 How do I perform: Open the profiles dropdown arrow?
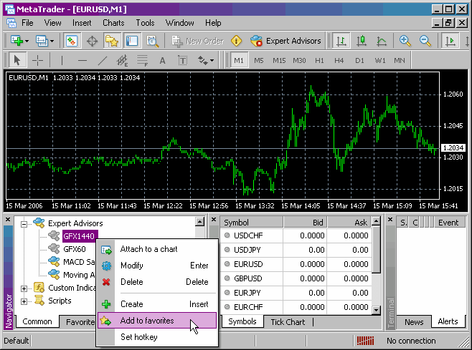pos(52,41)
